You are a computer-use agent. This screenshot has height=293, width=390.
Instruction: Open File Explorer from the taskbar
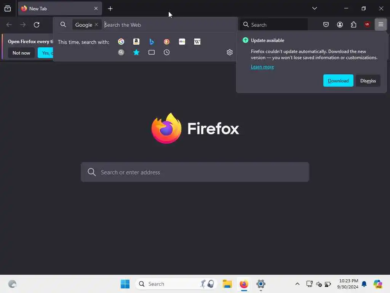pos(227,284)
